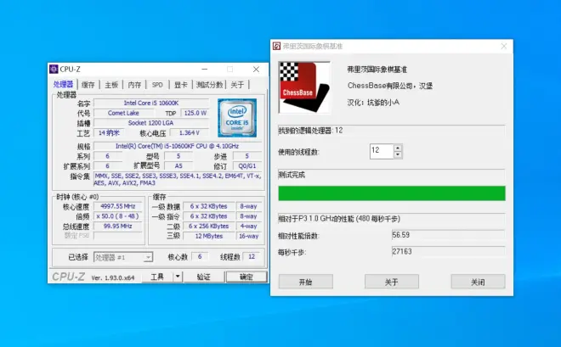Select the 测试分数 tab in CPU-Z

[210, 85]
